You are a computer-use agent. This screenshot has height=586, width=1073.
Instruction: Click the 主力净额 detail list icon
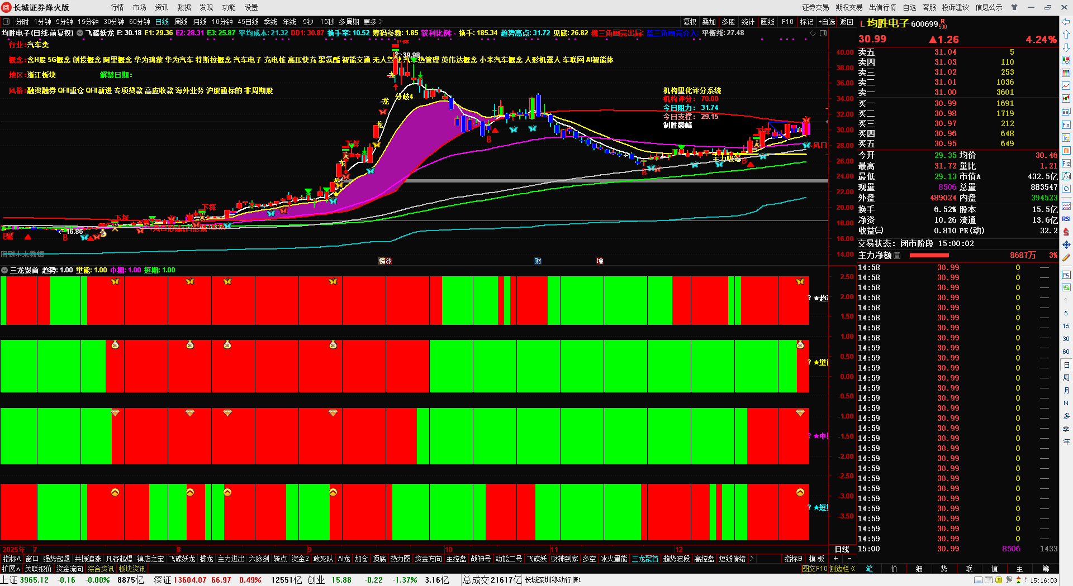[897, 256]
